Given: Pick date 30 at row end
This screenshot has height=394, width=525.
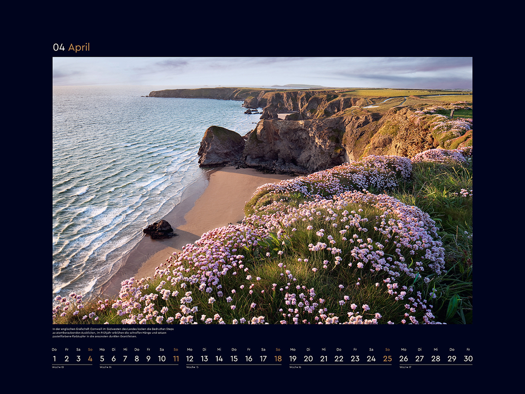Looking at the screenshot, I should [468, 358].
